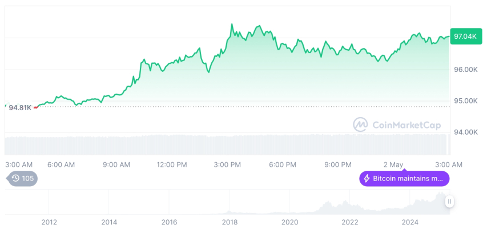
Task: Click the lightning bolt icon in purple badge
Action: click(x=367, y=179)
